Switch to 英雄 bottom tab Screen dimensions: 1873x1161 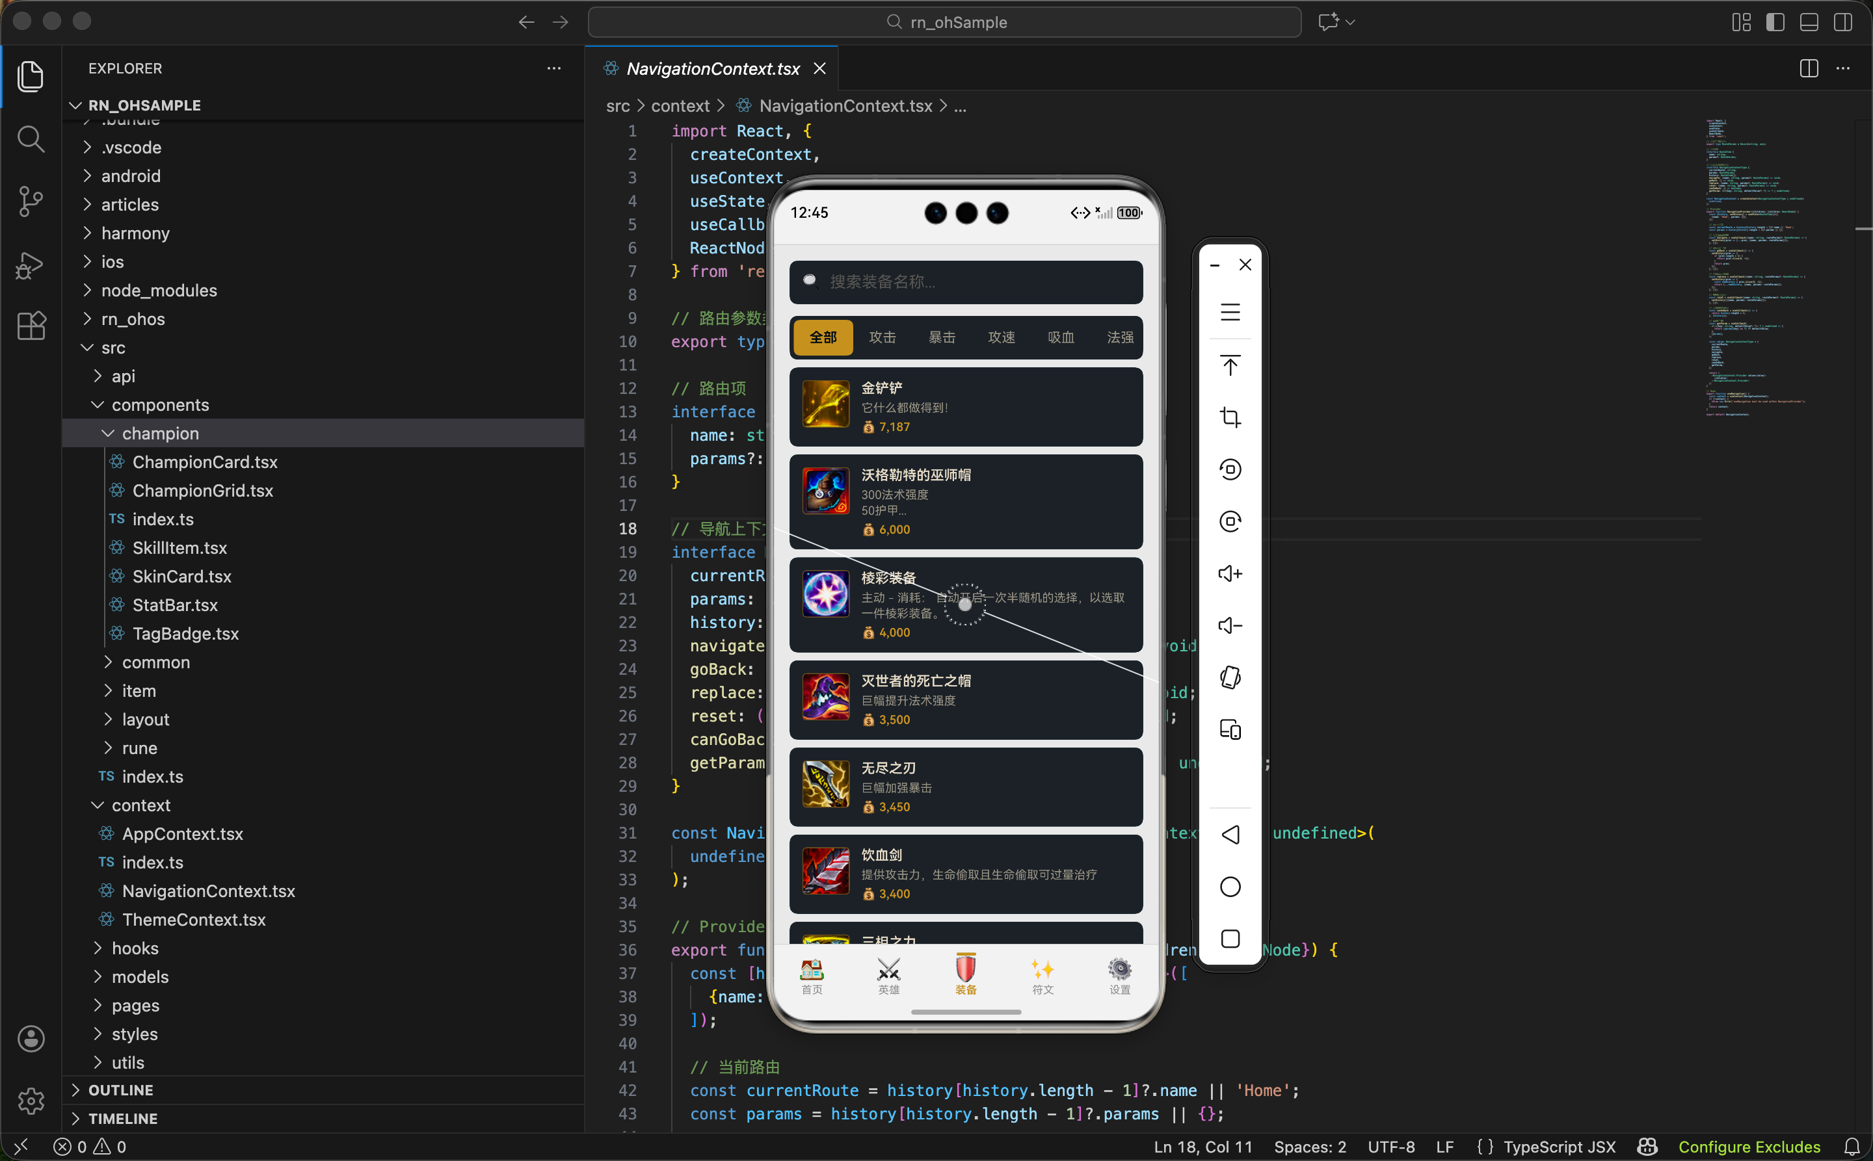(x=889, y=976)
